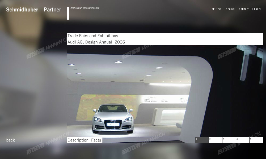
Task: Select image page 1
Action: tap(202, 140)
